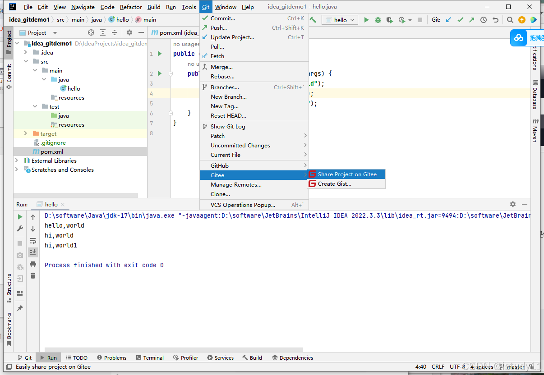Clear console with trash icon
544x375 pixels.
tap(33, 275)
